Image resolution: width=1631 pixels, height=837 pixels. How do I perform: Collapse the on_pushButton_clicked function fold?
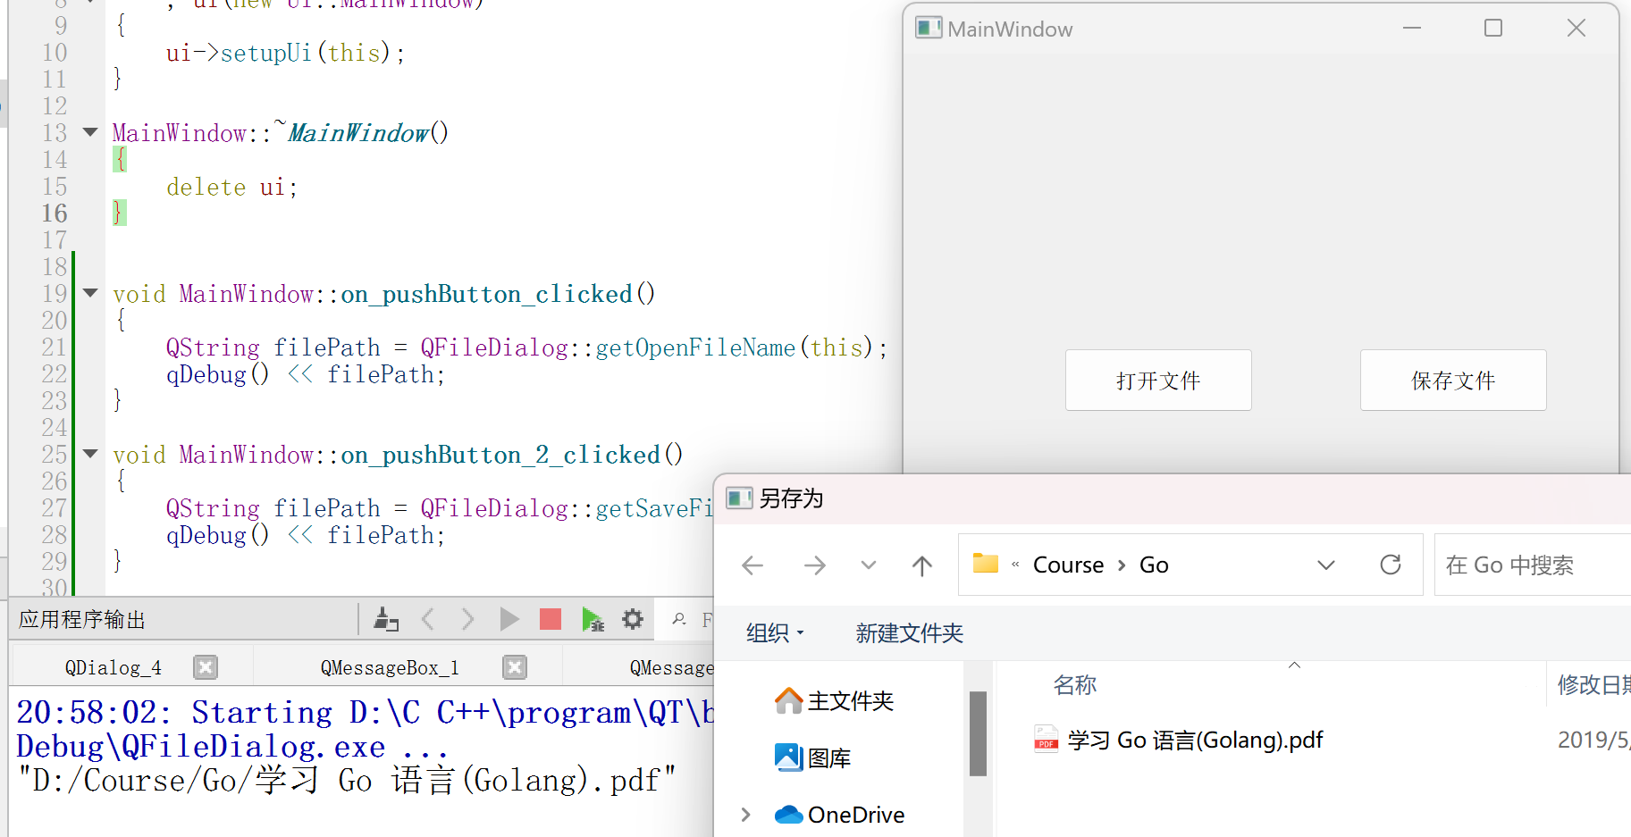(x=90, y=293)
